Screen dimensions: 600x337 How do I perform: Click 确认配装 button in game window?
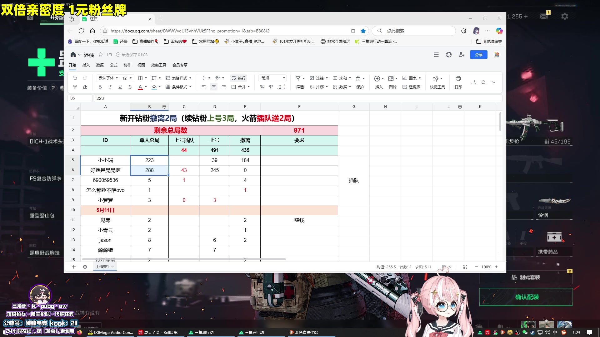pyautogui.click(x=526, y=297)
